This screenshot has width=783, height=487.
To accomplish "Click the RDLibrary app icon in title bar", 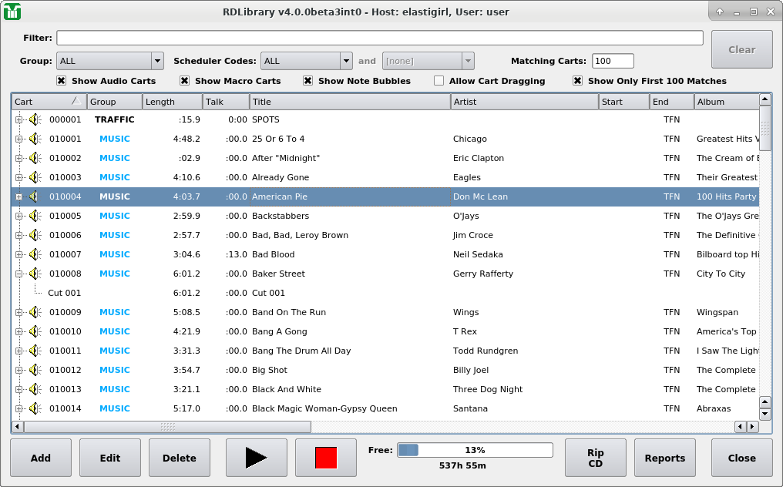I will coord(12,12).
